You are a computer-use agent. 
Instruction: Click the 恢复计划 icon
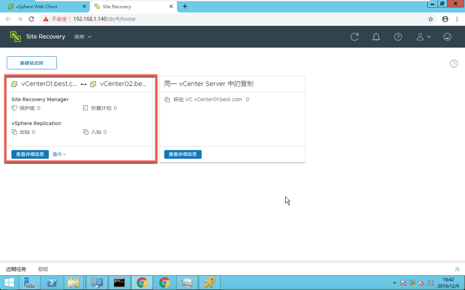(85, 108)
